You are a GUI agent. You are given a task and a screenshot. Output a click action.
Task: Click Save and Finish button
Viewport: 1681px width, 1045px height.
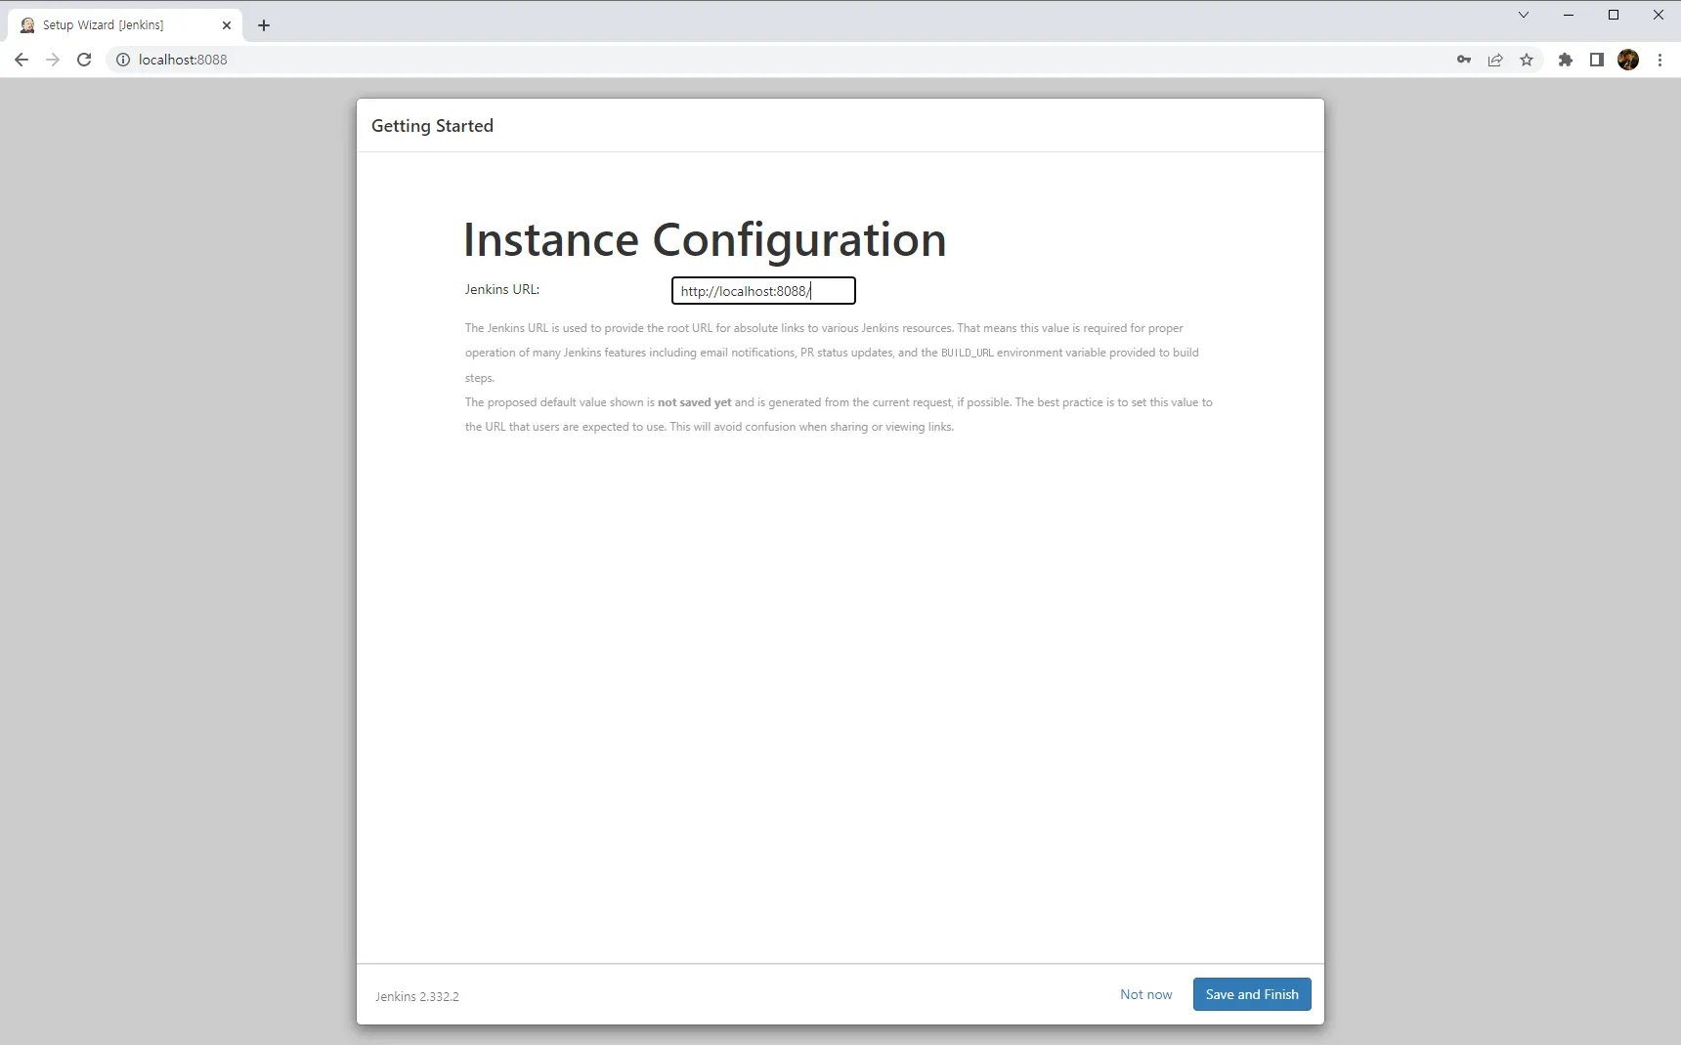pos(1252,994)
